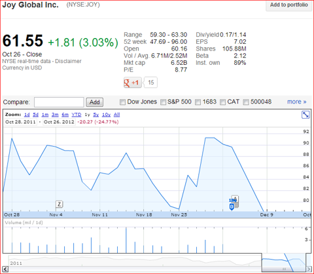Click the A news marker on chart
This screenshot has width=314, height=274.
tap(235, 199)
